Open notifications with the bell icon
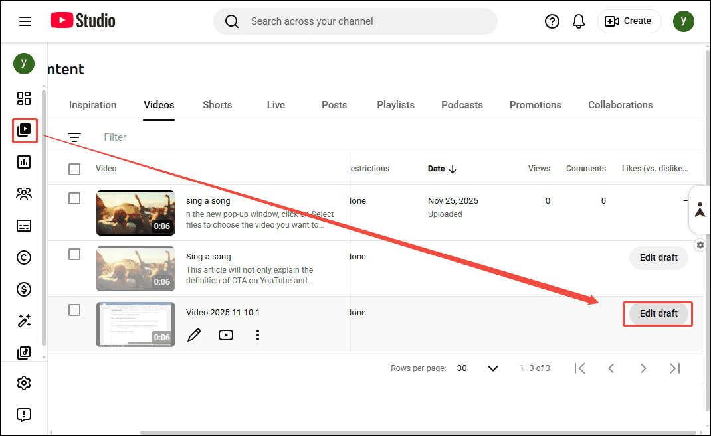 point(578,21)
